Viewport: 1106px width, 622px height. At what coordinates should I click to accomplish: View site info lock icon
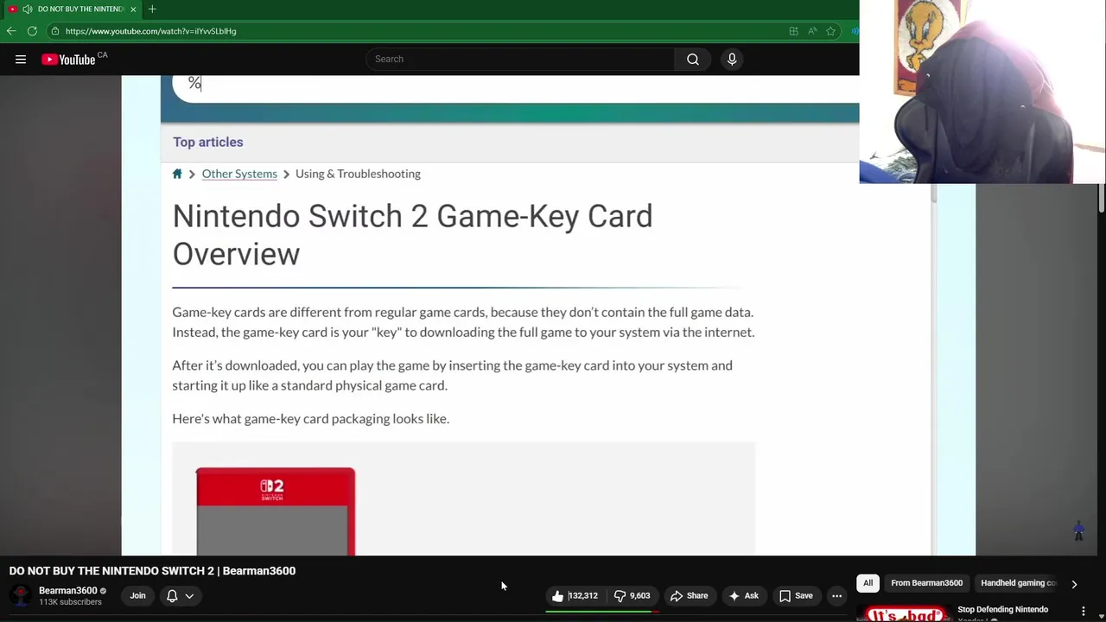pos(55,31)
